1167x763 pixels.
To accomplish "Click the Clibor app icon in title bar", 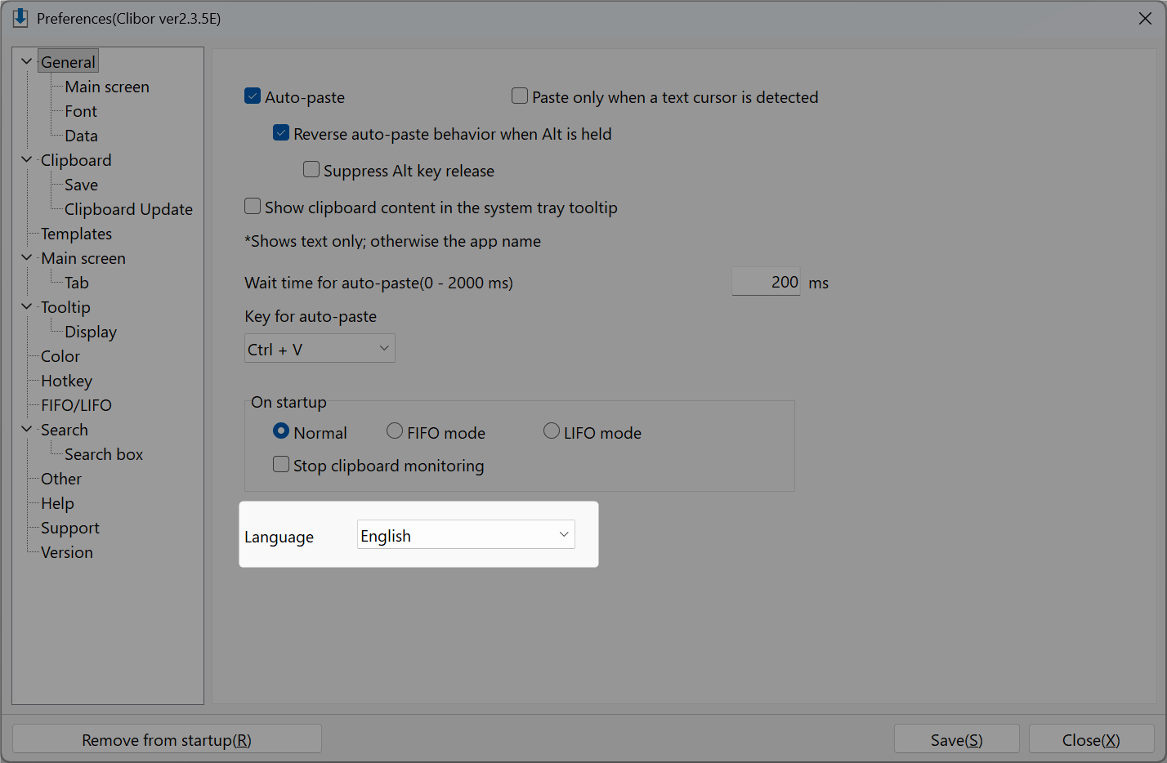I will pyautogui.click(x=20, y=18).
